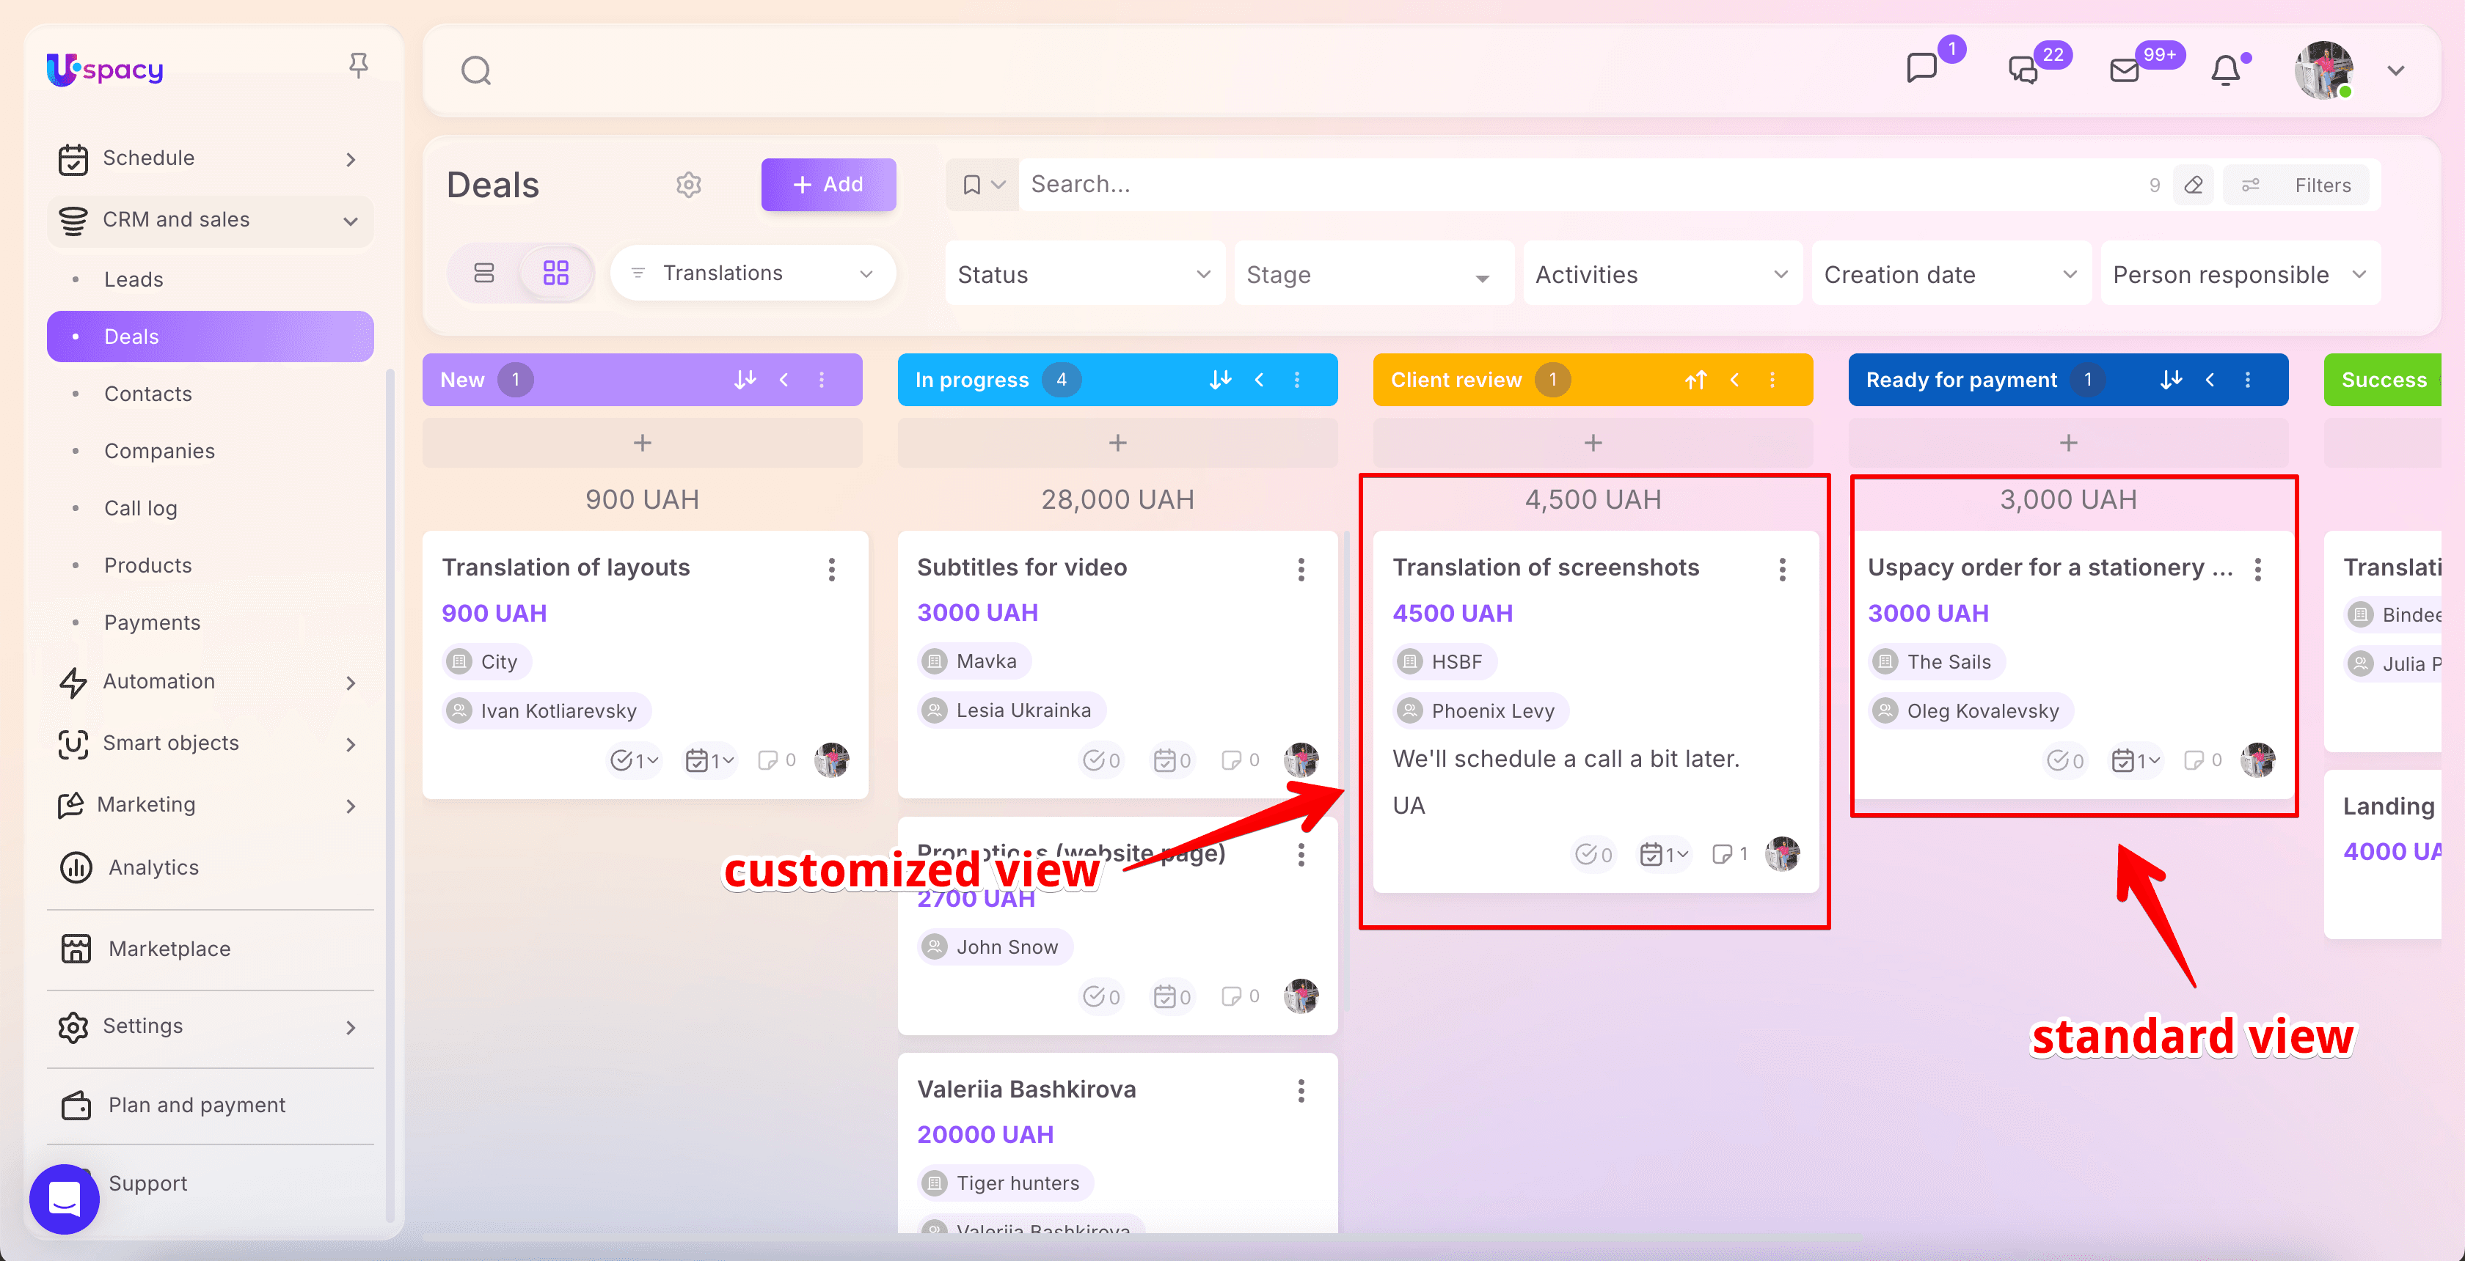Open the Person responsible filter dropdown
Screen dimensions: 2465x1261
(2240, 274)
